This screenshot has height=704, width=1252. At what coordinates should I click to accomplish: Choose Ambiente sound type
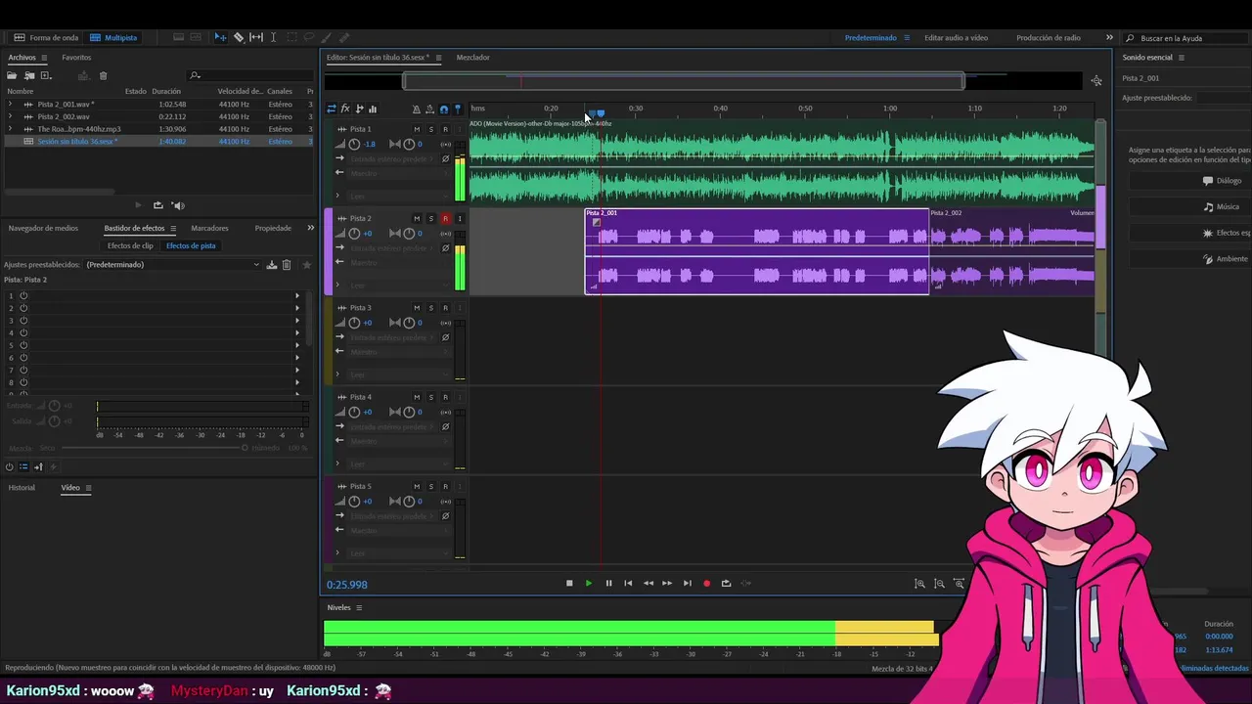click(1189, 259)
